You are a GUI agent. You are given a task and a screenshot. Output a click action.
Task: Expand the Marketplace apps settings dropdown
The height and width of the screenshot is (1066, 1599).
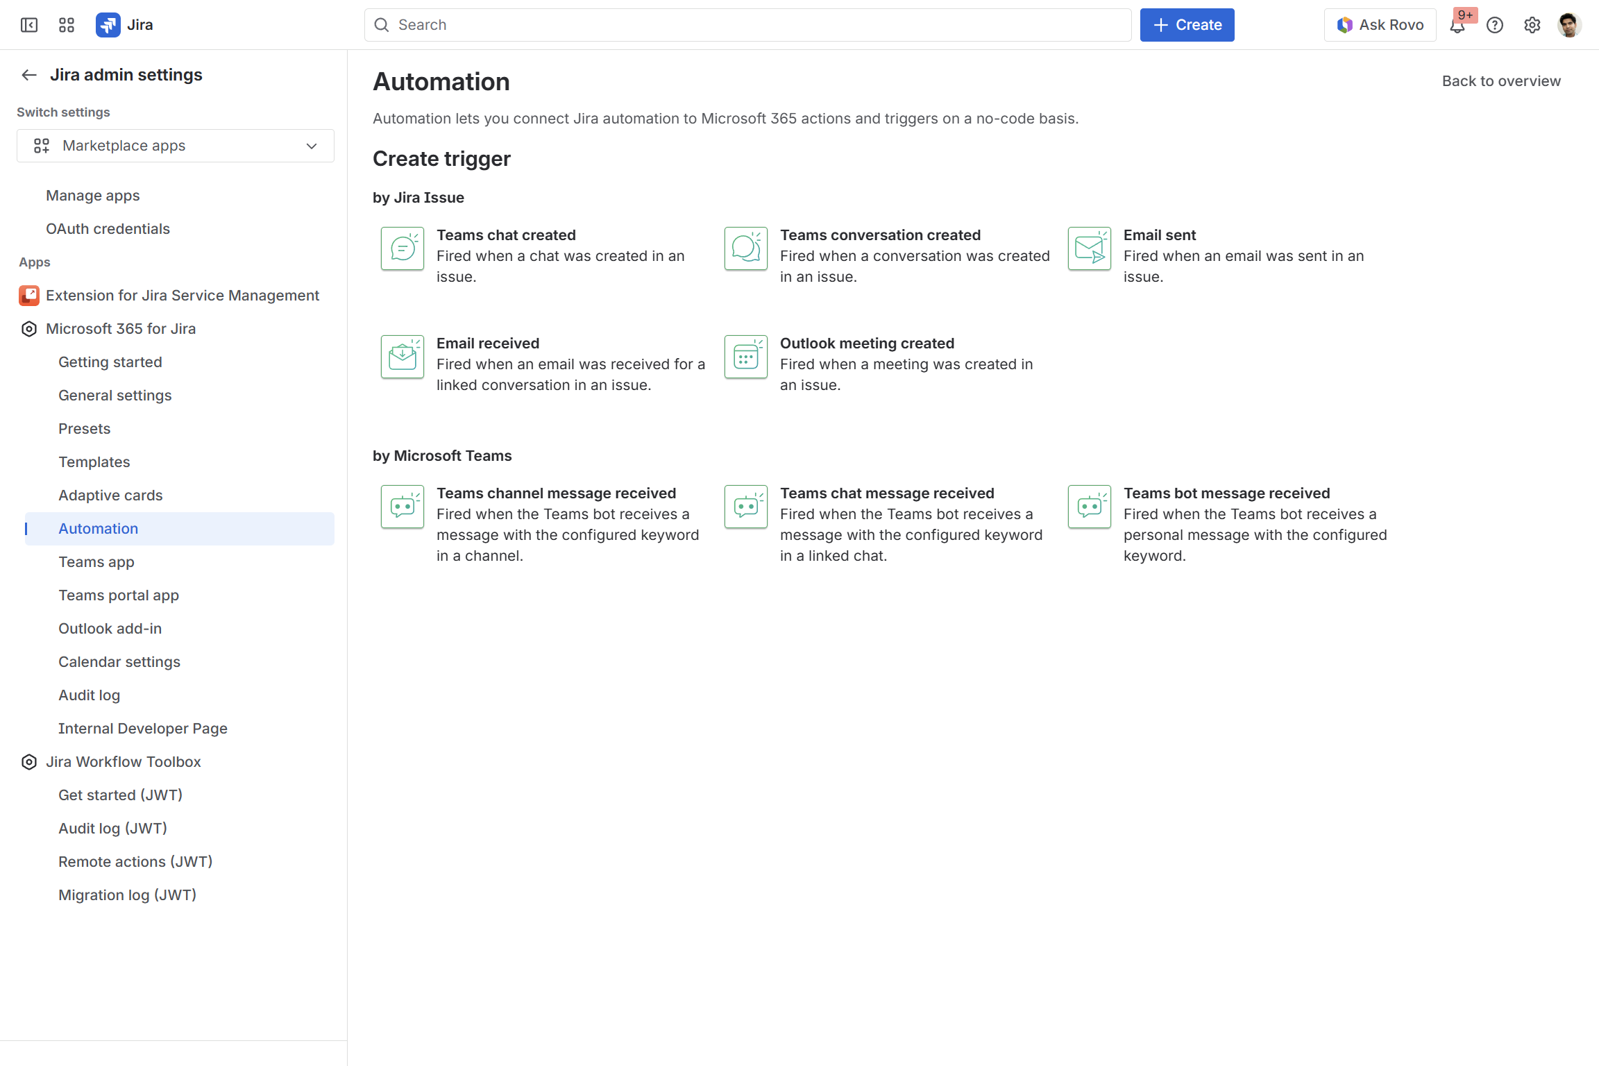coord(176,146)
